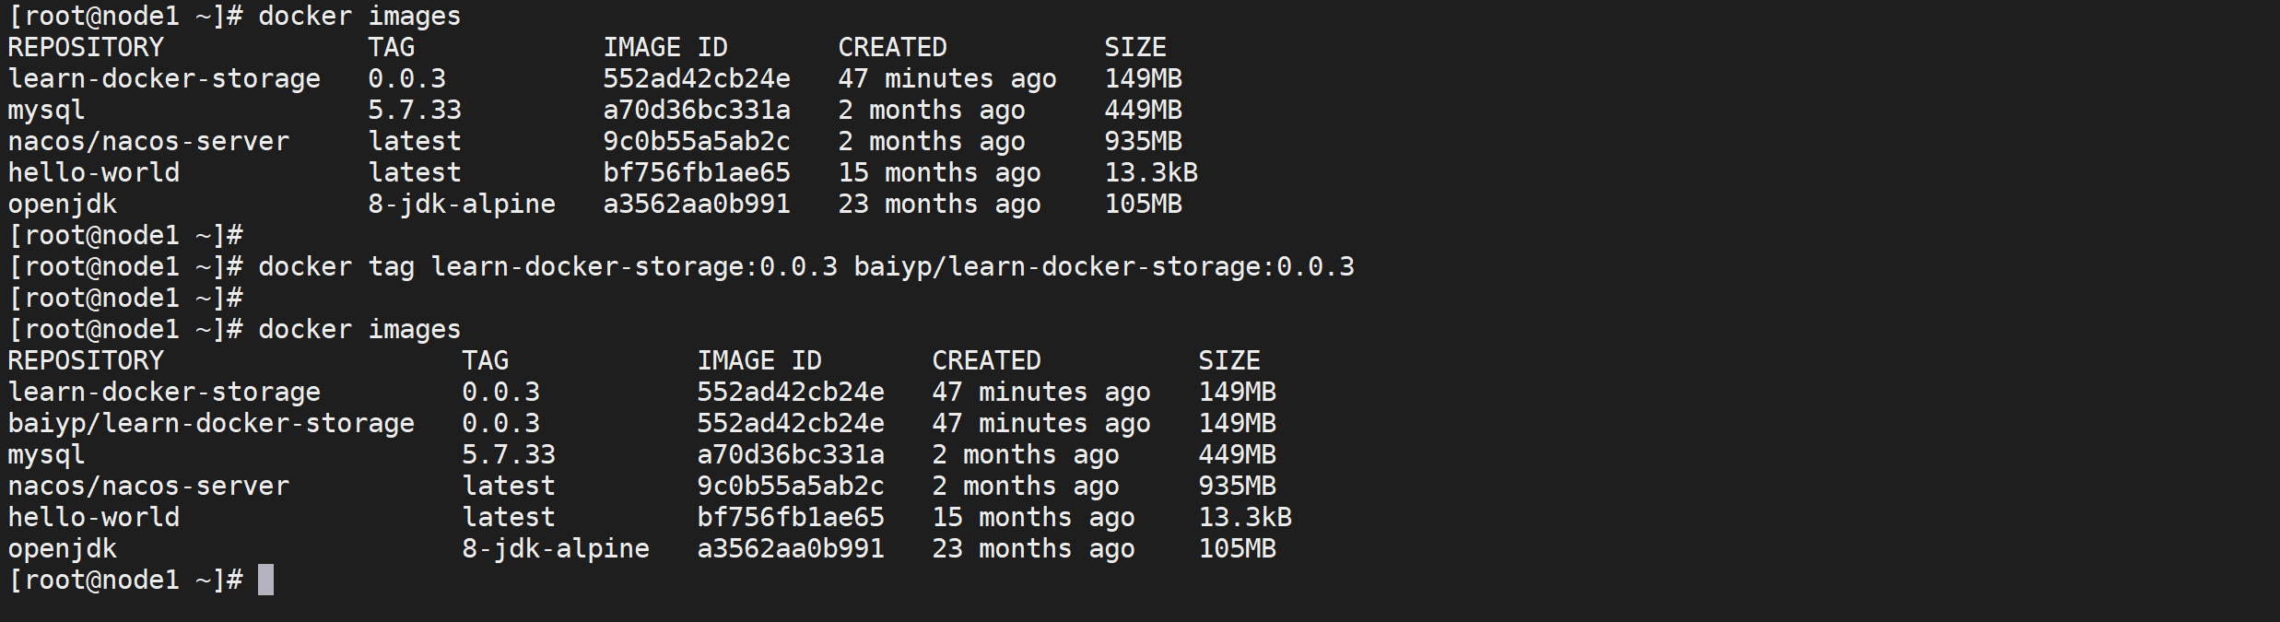Image resolution: width=2280 pixels, height=622 pixels.
Task: Click the mysql row in second listing
Action: [x=641, y=455]
